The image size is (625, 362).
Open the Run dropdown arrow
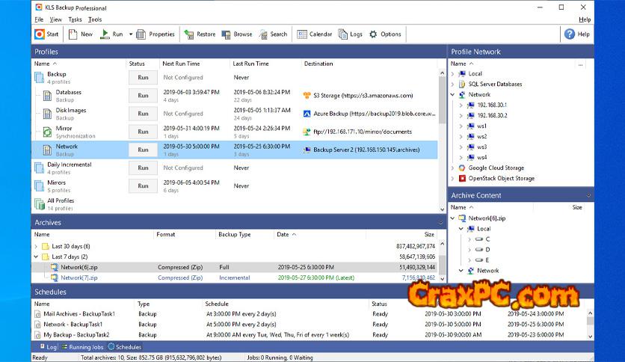(131, 34)
